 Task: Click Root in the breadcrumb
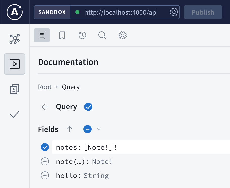coord(45,87)
